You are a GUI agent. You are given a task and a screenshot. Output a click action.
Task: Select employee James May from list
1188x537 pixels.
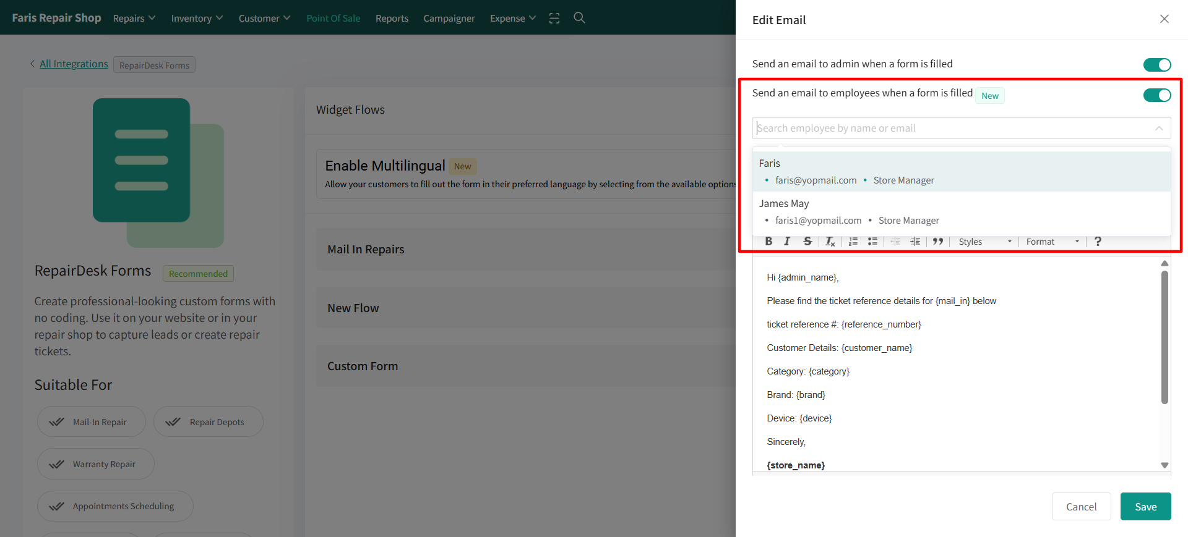coord(962,212)
